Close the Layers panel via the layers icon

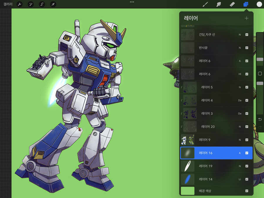tap(246, 4)
